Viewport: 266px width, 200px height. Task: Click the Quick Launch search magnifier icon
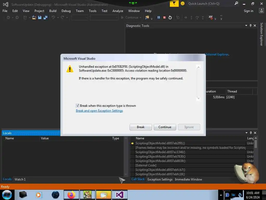pyautogui.click(x=236, y=3)
